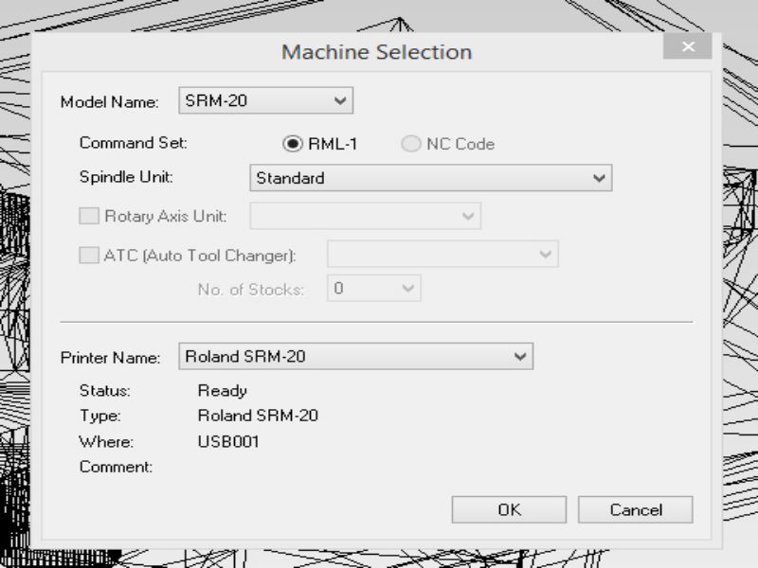Click the 'Machine Selection' title text
The image size is (758, 568).
[376, 52]
